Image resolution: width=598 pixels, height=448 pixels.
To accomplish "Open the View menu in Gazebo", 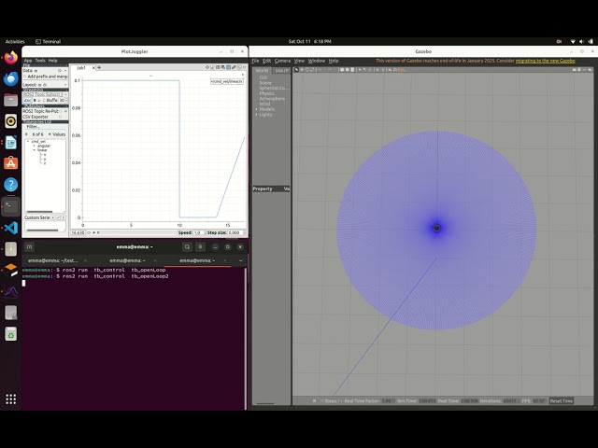I will click(299, 61).
